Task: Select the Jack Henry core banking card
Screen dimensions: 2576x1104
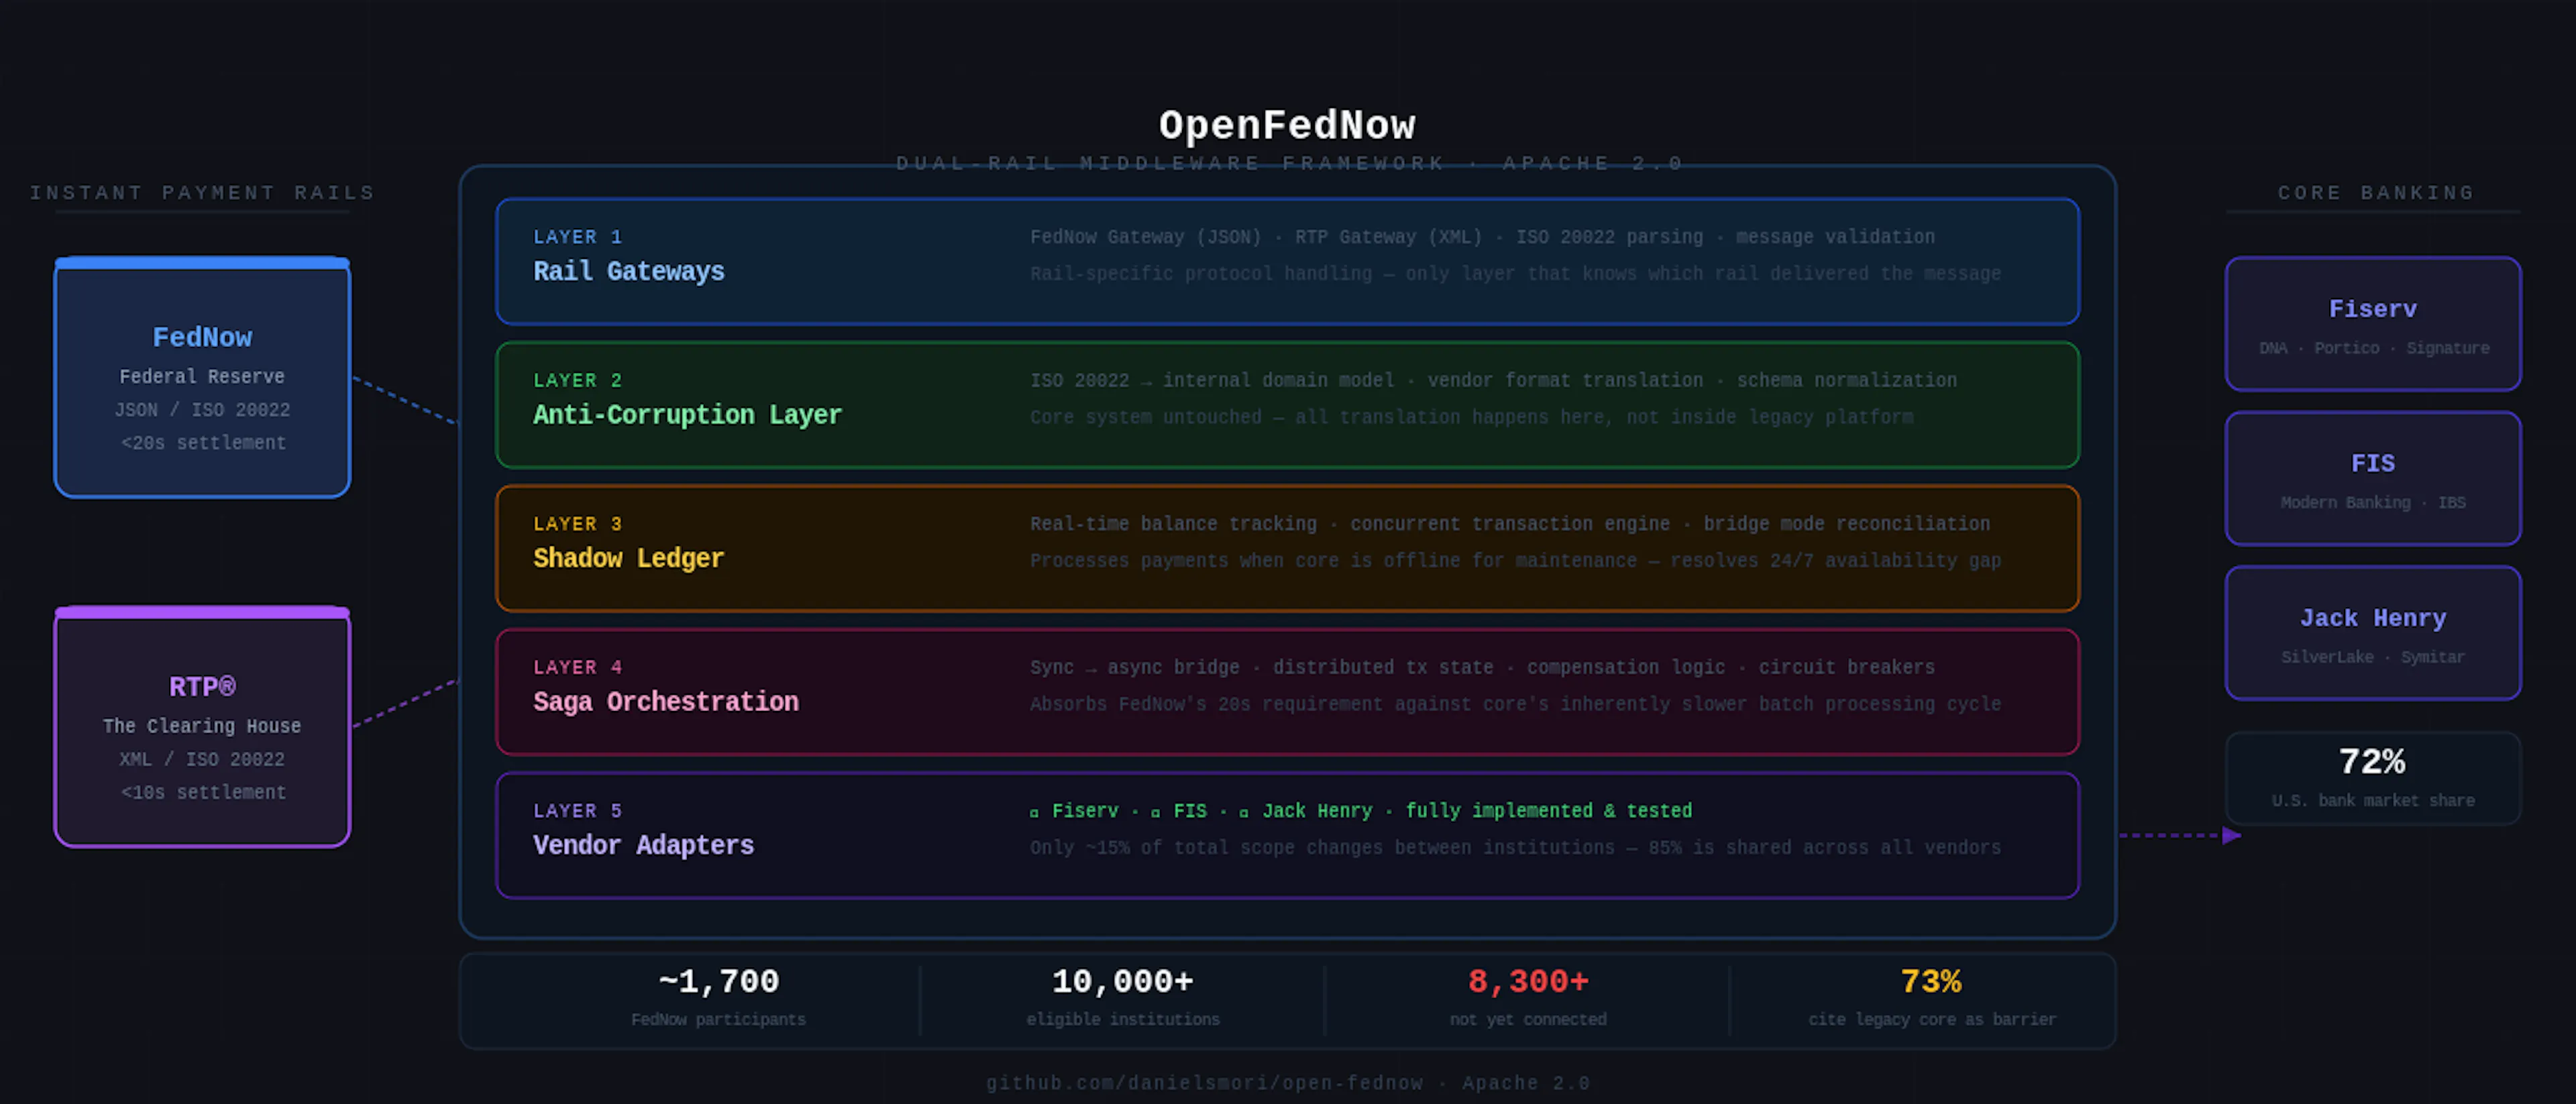Action: tap(2372, 632)
